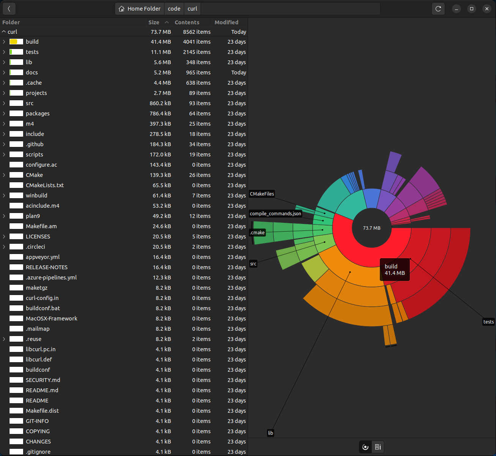Image resolution: width=496 pixels, height=456 pixels.
Task: Click the tests chart label
Action: click(x=488, y=322)
